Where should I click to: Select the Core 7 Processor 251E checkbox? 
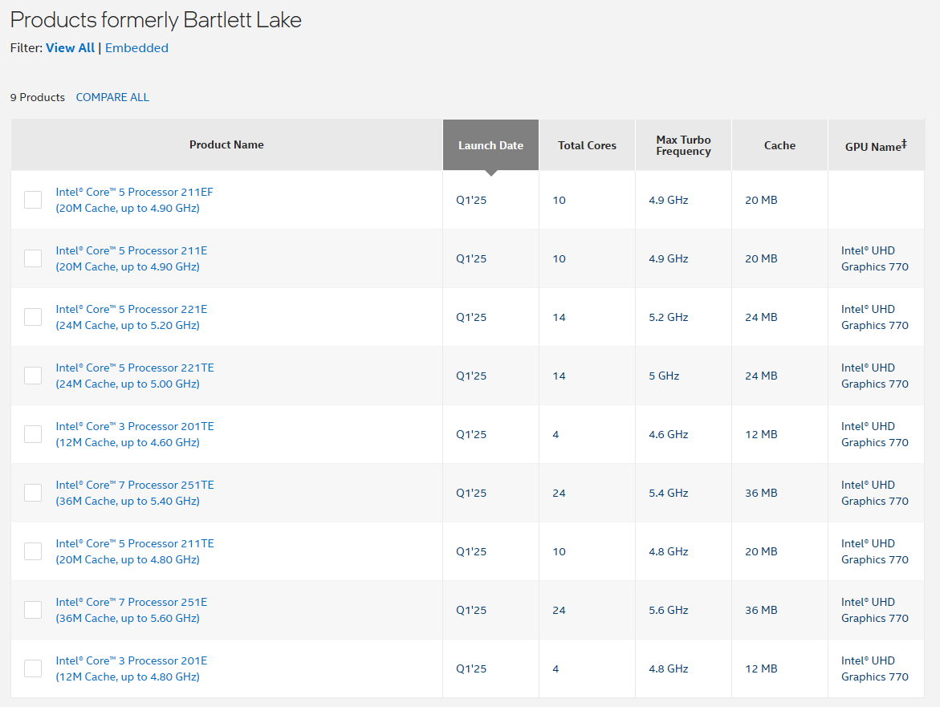click(x=33, y=610)
